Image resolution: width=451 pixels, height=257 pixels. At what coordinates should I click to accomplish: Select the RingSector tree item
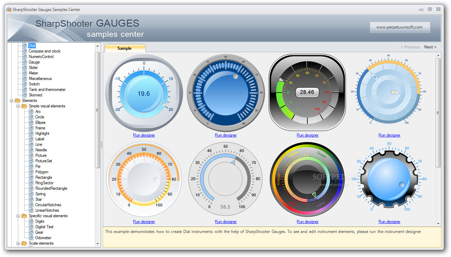44,183
